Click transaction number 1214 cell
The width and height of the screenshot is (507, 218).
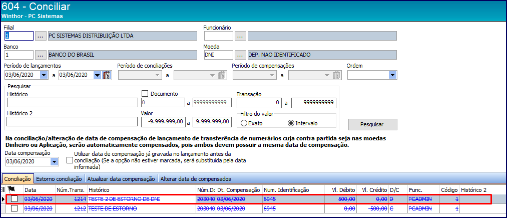point(71,199)
